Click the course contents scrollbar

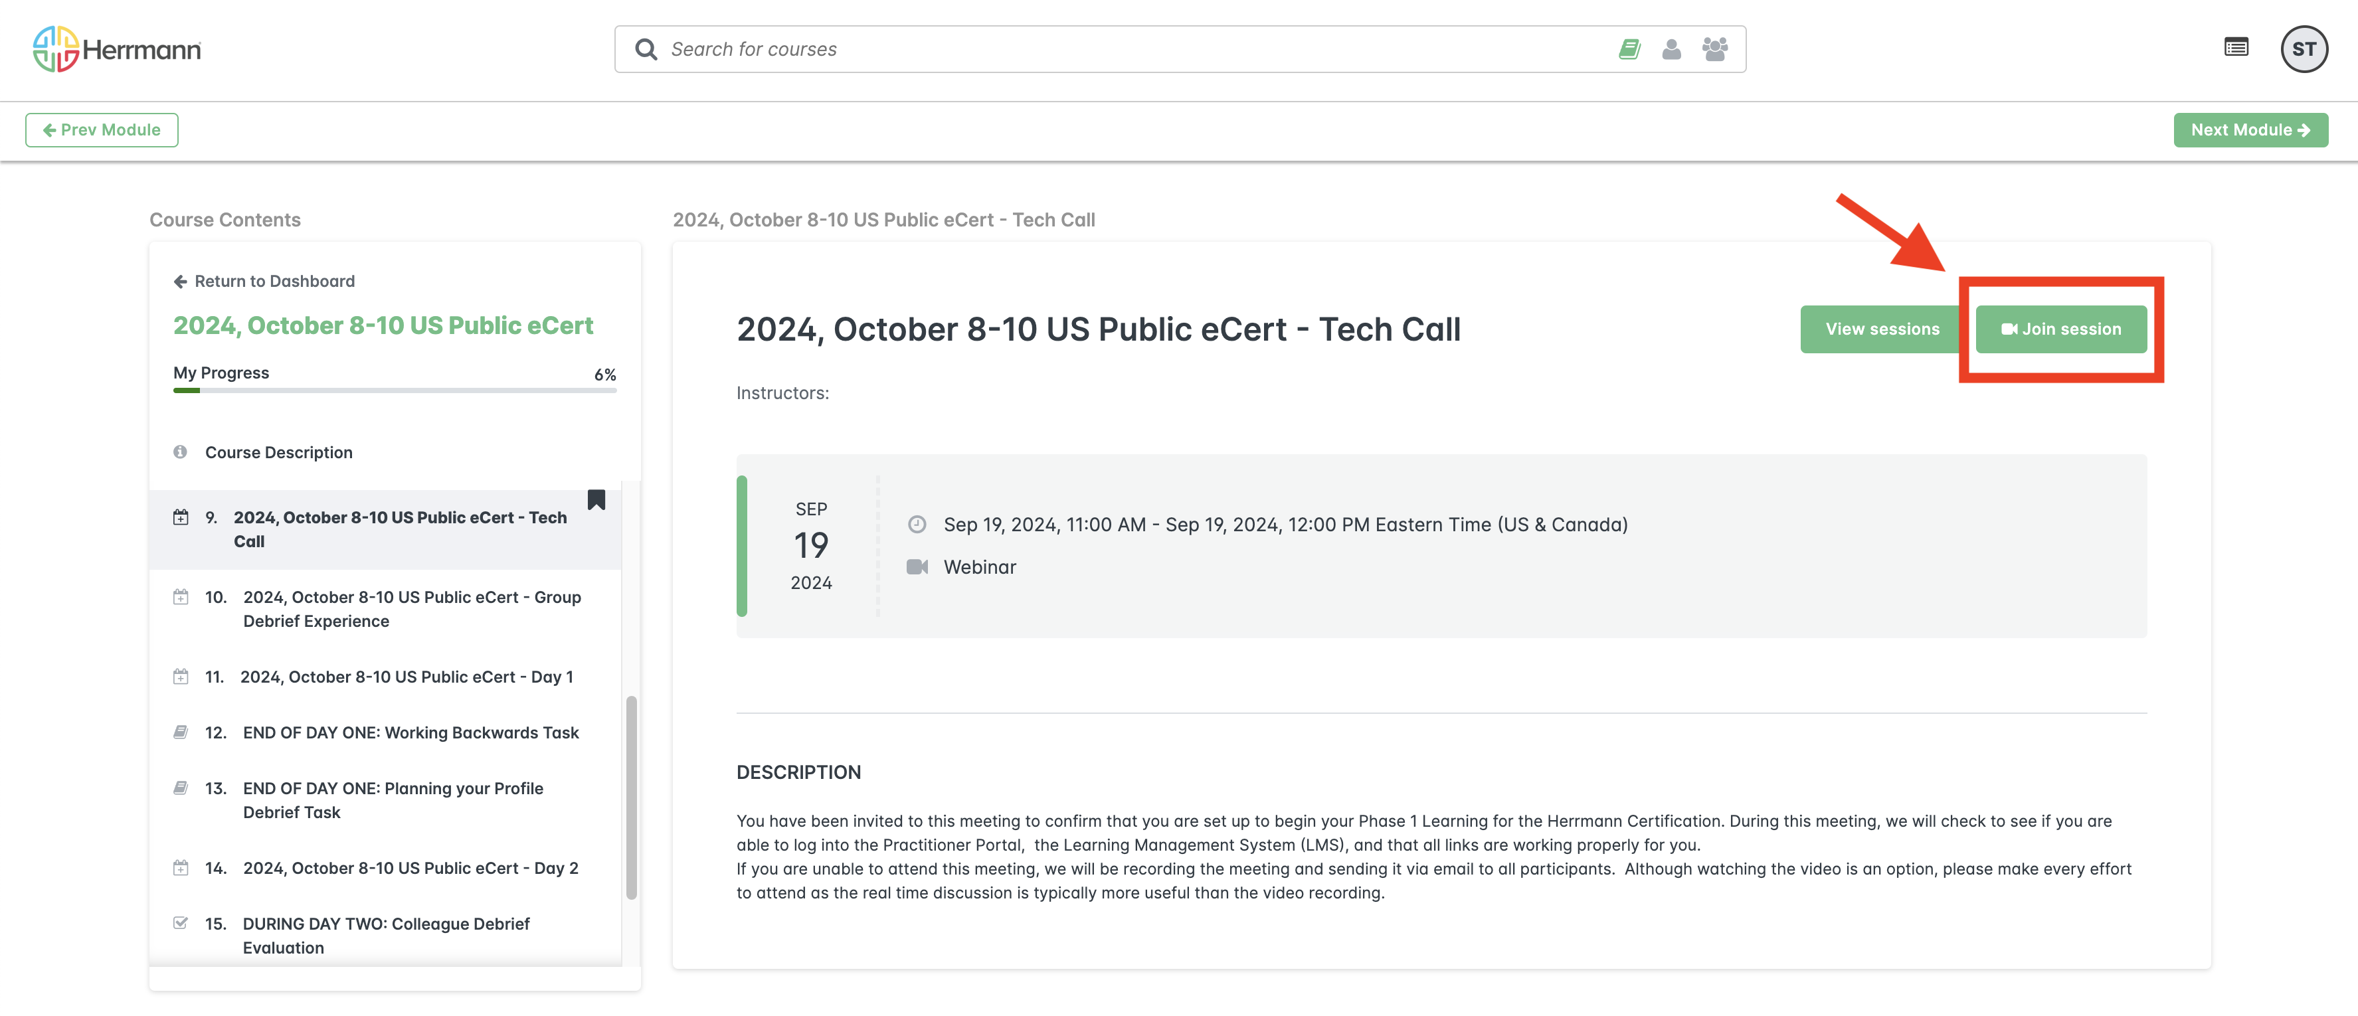point(631,798)
